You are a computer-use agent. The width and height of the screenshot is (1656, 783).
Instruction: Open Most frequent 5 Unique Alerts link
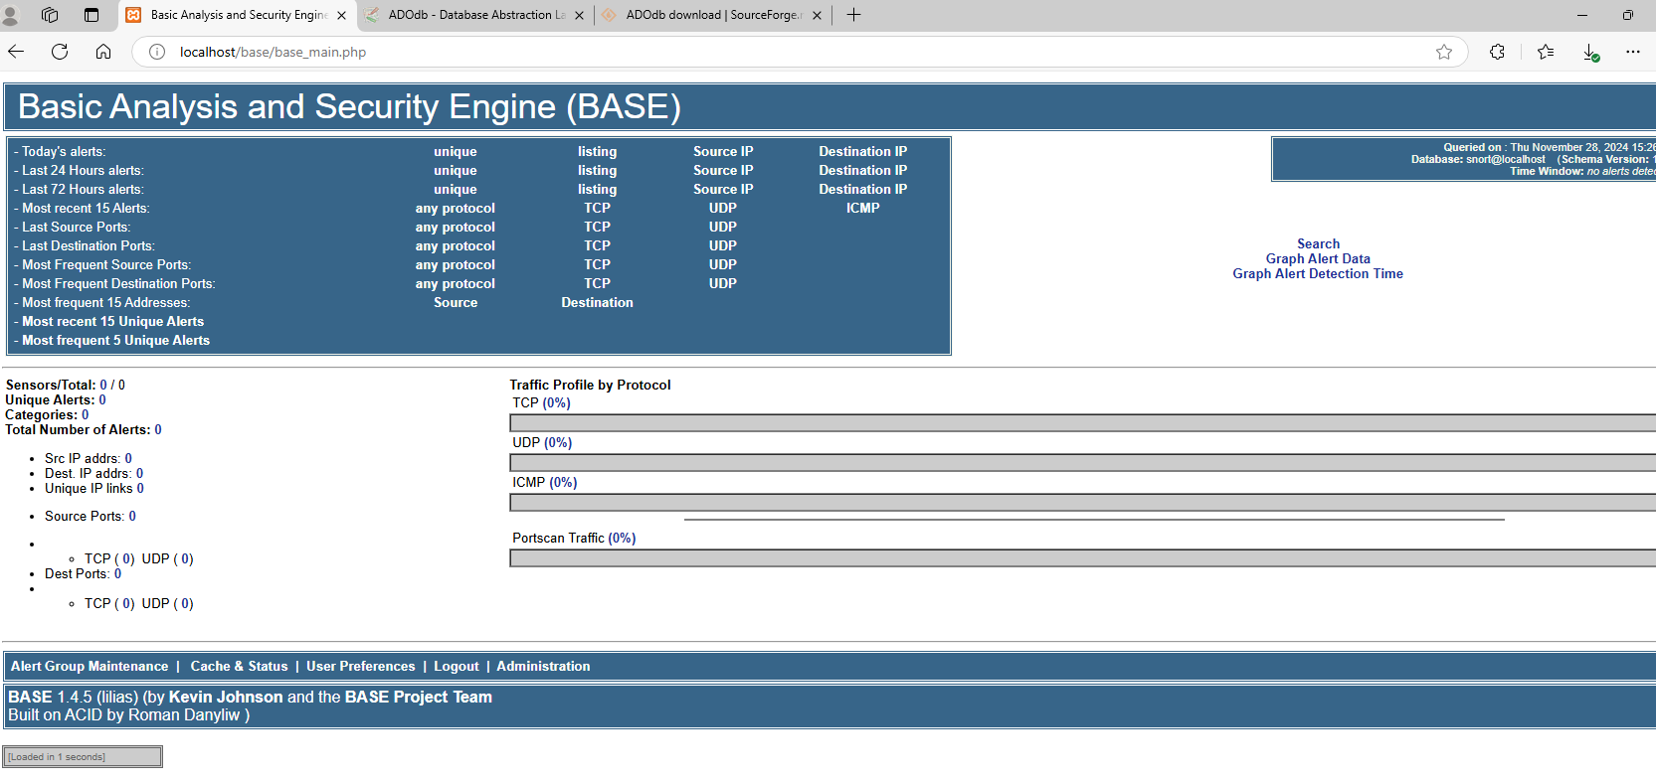click(115, 340)
